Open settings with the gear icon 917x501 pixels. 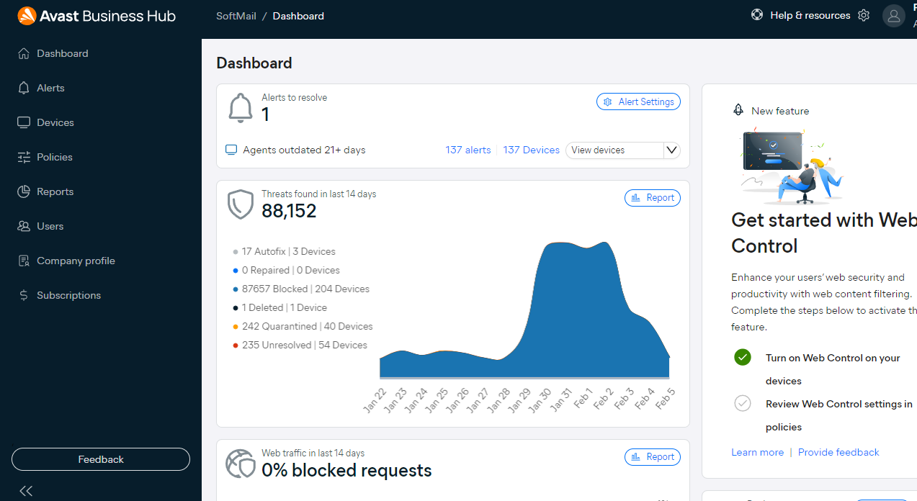tap(864, 15)
